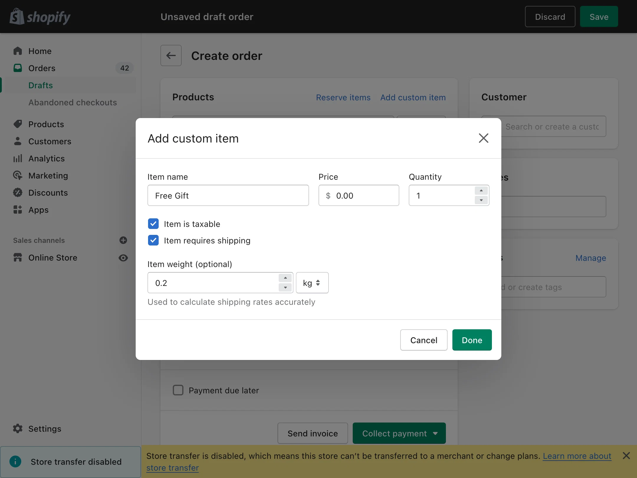The height and width of the screenshot is (478, 637).
Task: Open Settings via the gear icon
Action: click(x=18, y=428)
